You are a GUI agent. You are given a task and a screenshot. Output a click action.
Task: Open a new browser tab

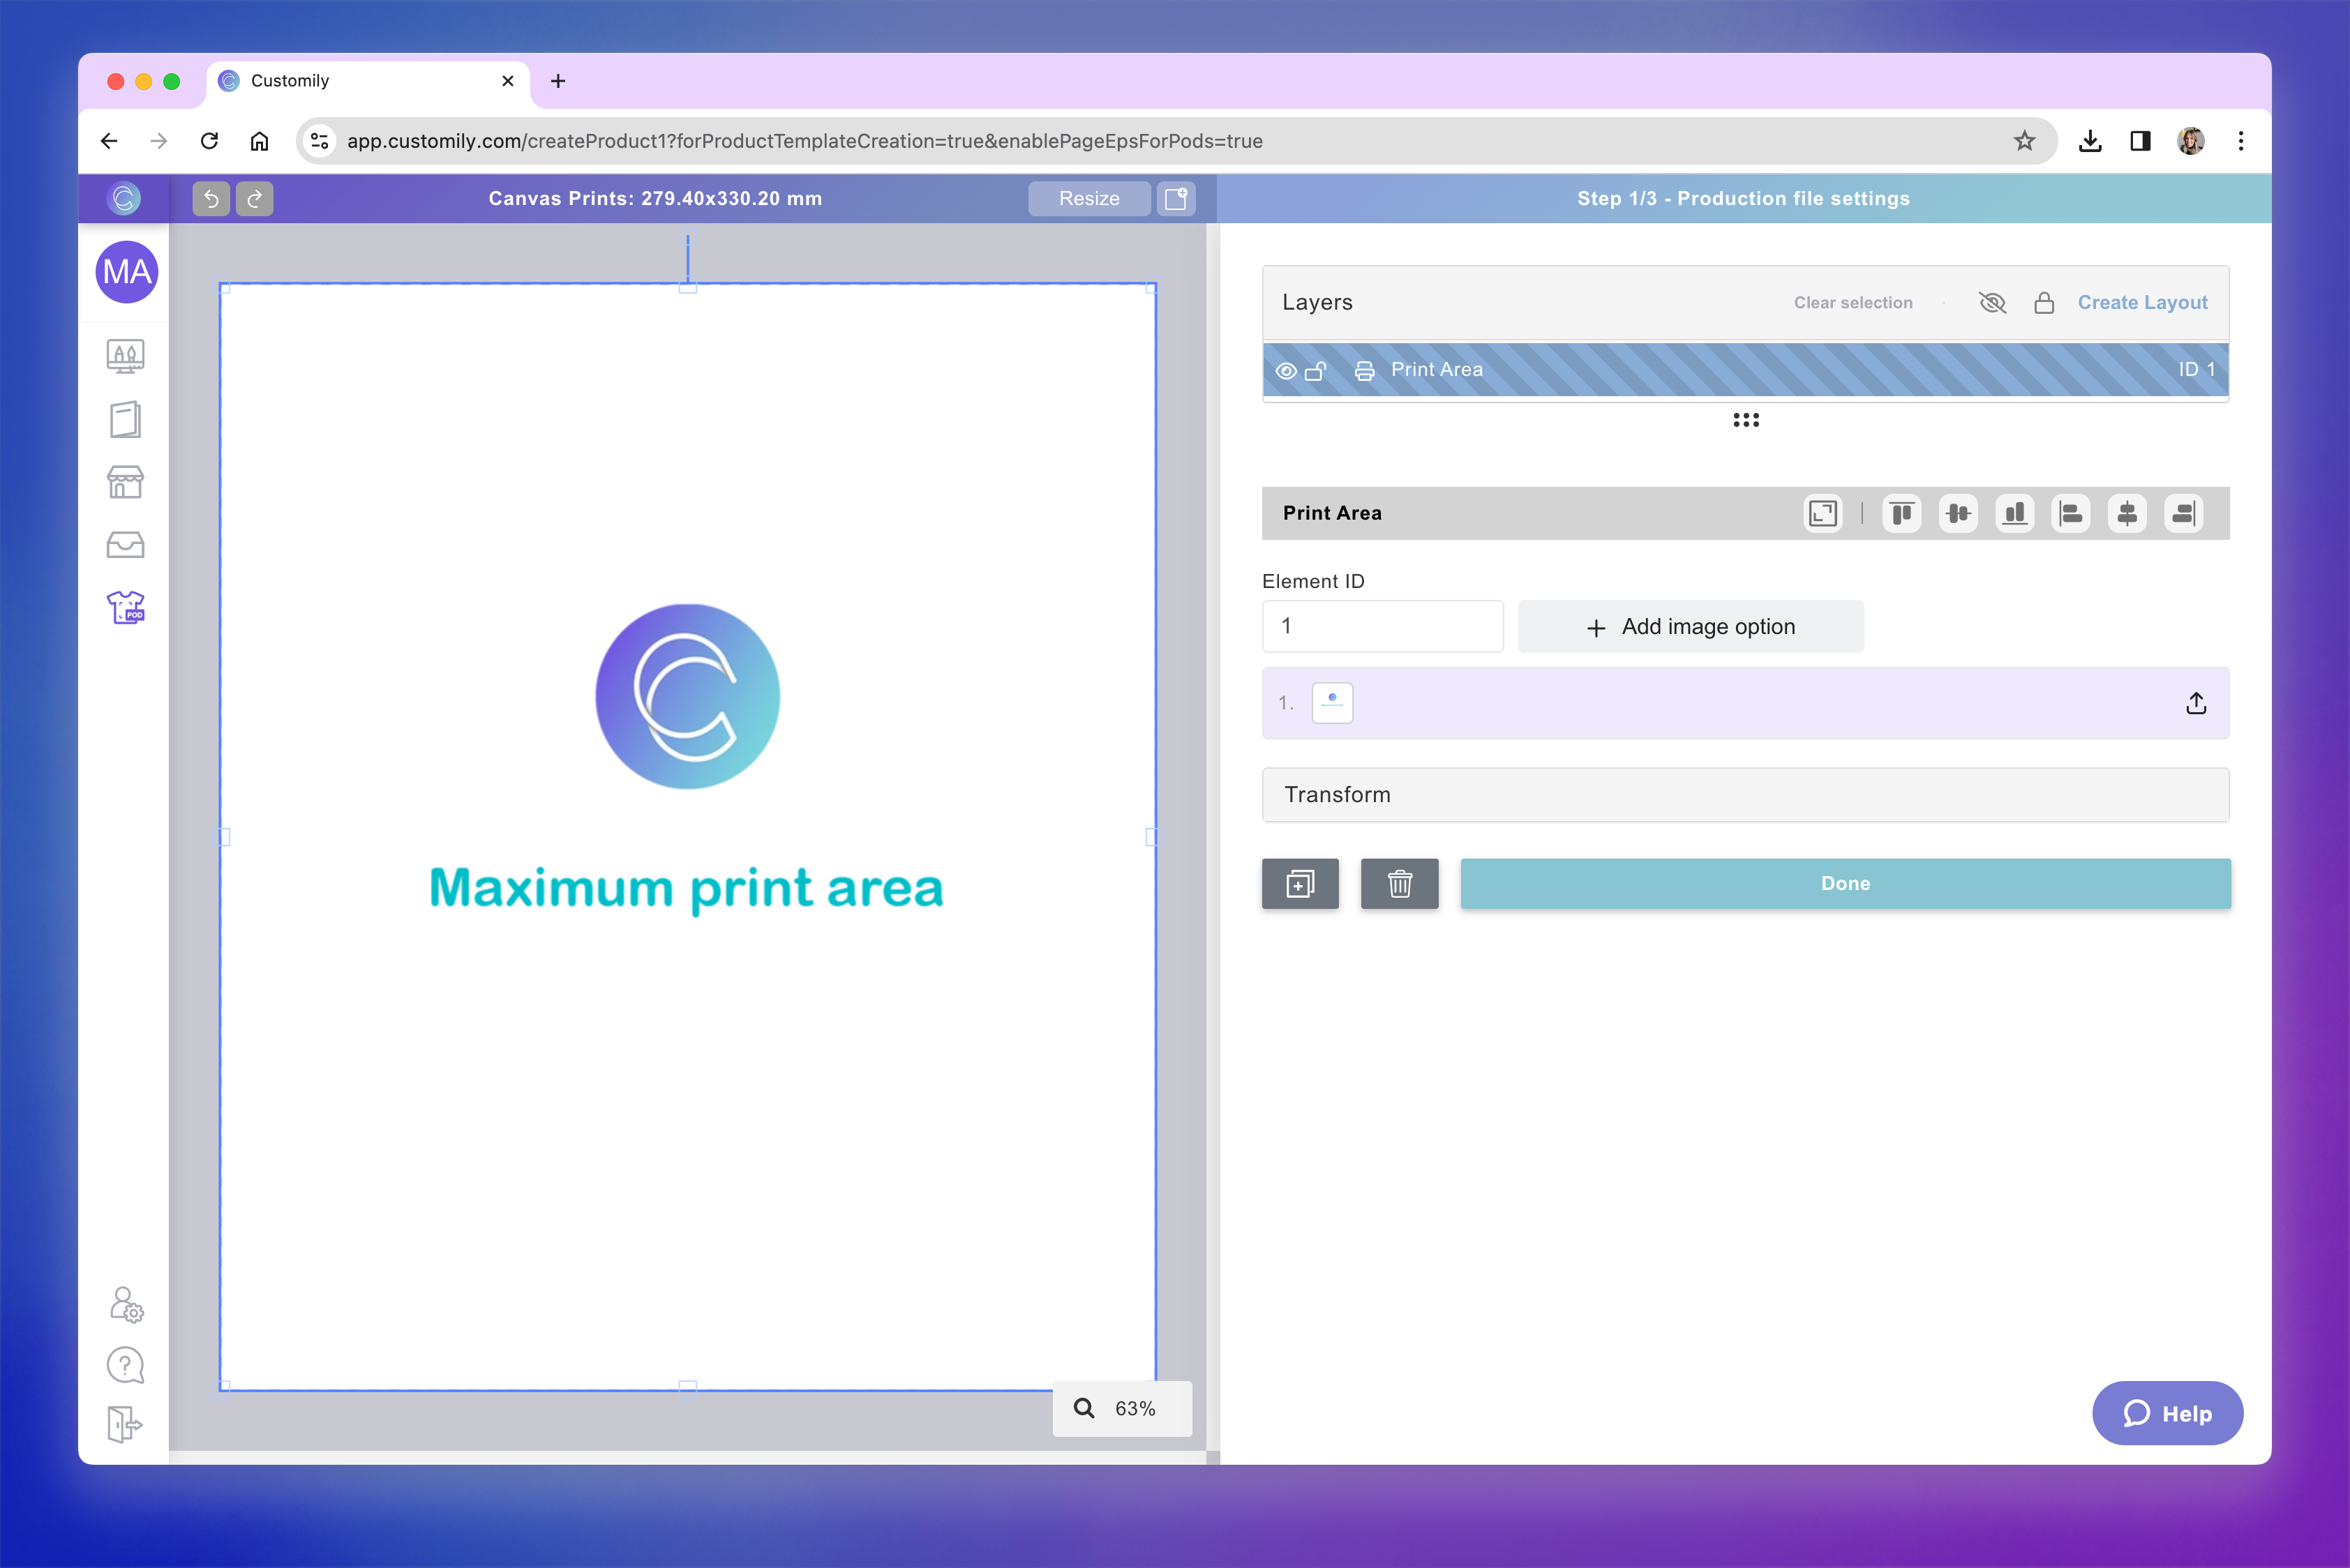point(557,81)
